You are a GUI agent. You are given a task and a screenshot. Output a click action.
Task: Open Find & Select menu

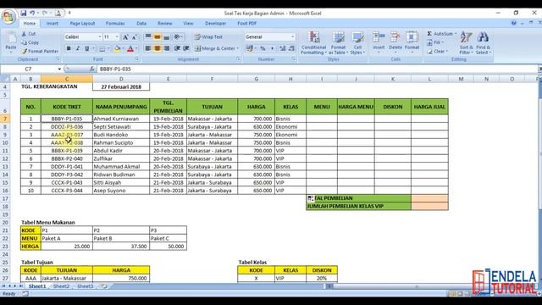pos(483,43)
